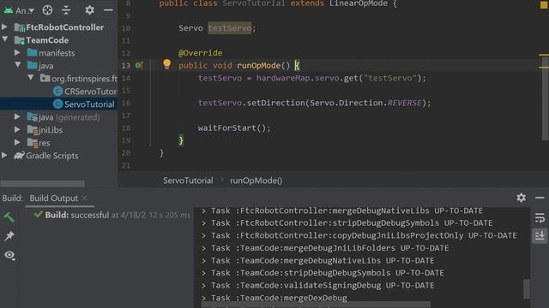Expand the TeamCode:mergeDexDebug task
The height and width of the screenshot is (308, 549).
click(x=204, y=298)
